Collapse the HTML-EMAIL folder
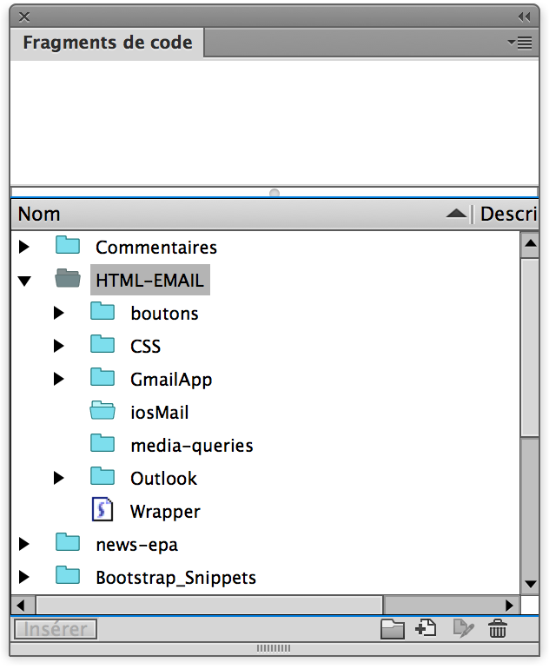The height and width of the screenshot is (669, 549). pyautogui.click(x=24, y=281)
